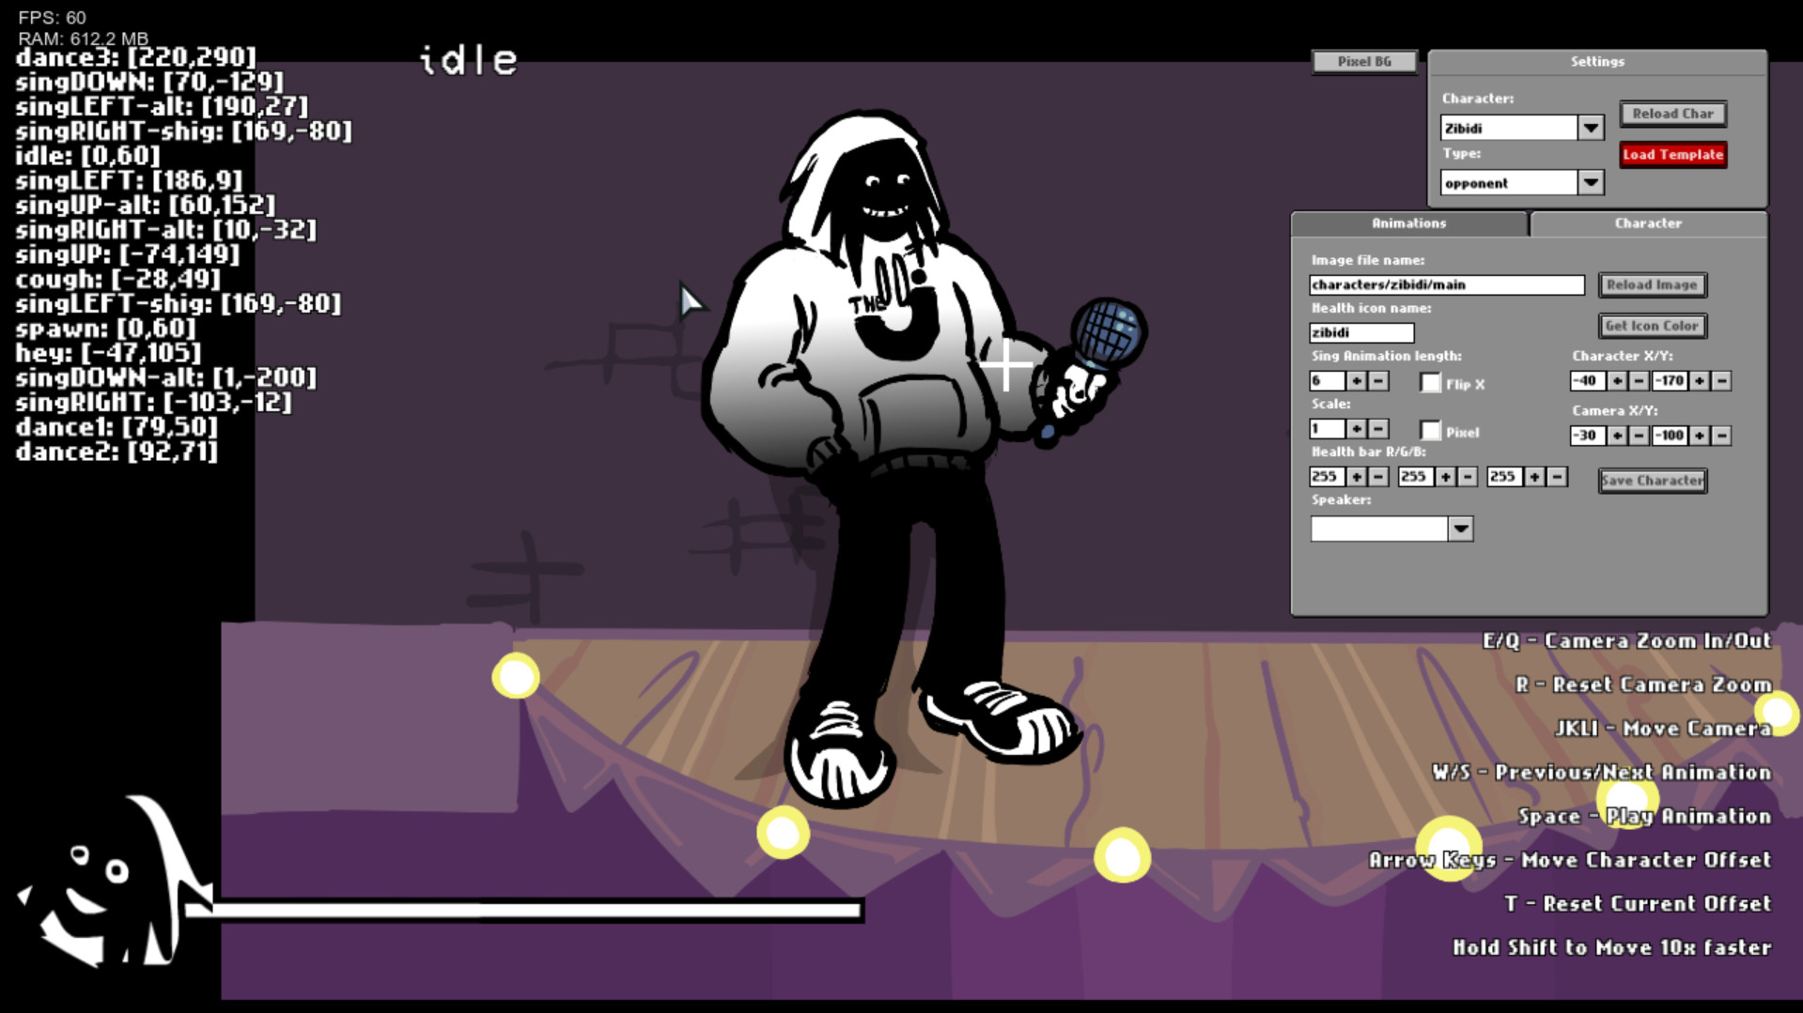Click the Save Character button
The width and height of the screenshot is (1803, 1013).
(1652, 481)
